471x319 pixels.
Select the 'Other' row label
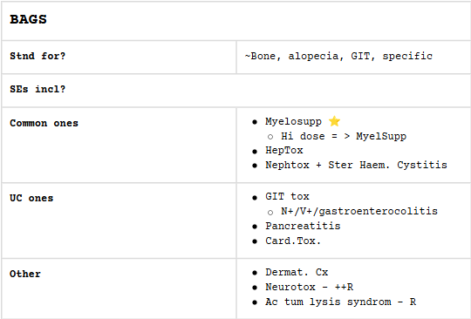[x=25, y=274]
